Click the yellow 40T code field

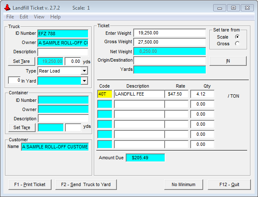click(105, 94)
